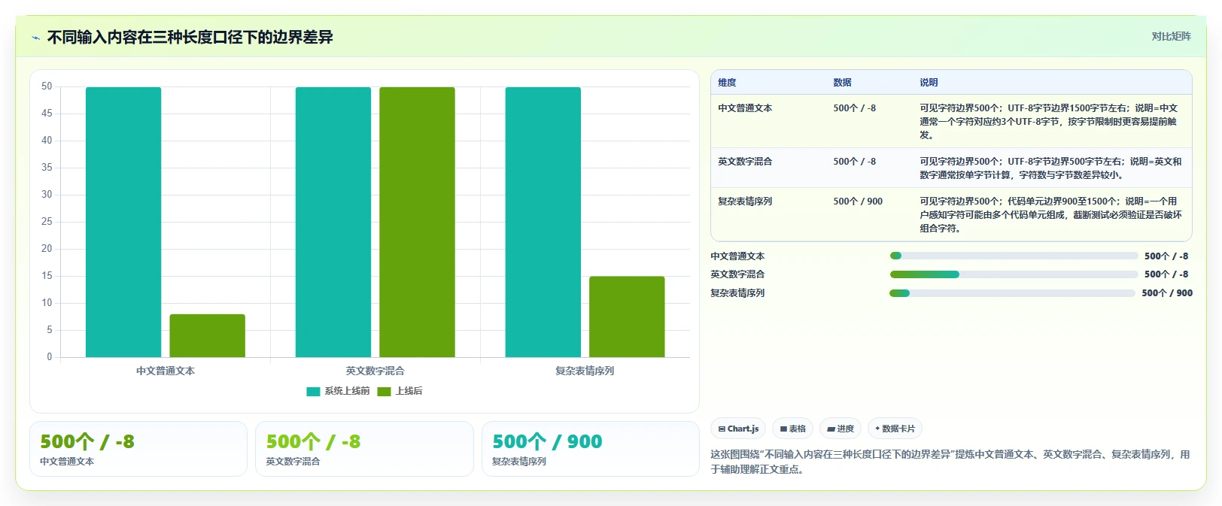Click the green 上线后 bar for 复杂表情序列
1222x506 pixels.
[x=627, y=317]
